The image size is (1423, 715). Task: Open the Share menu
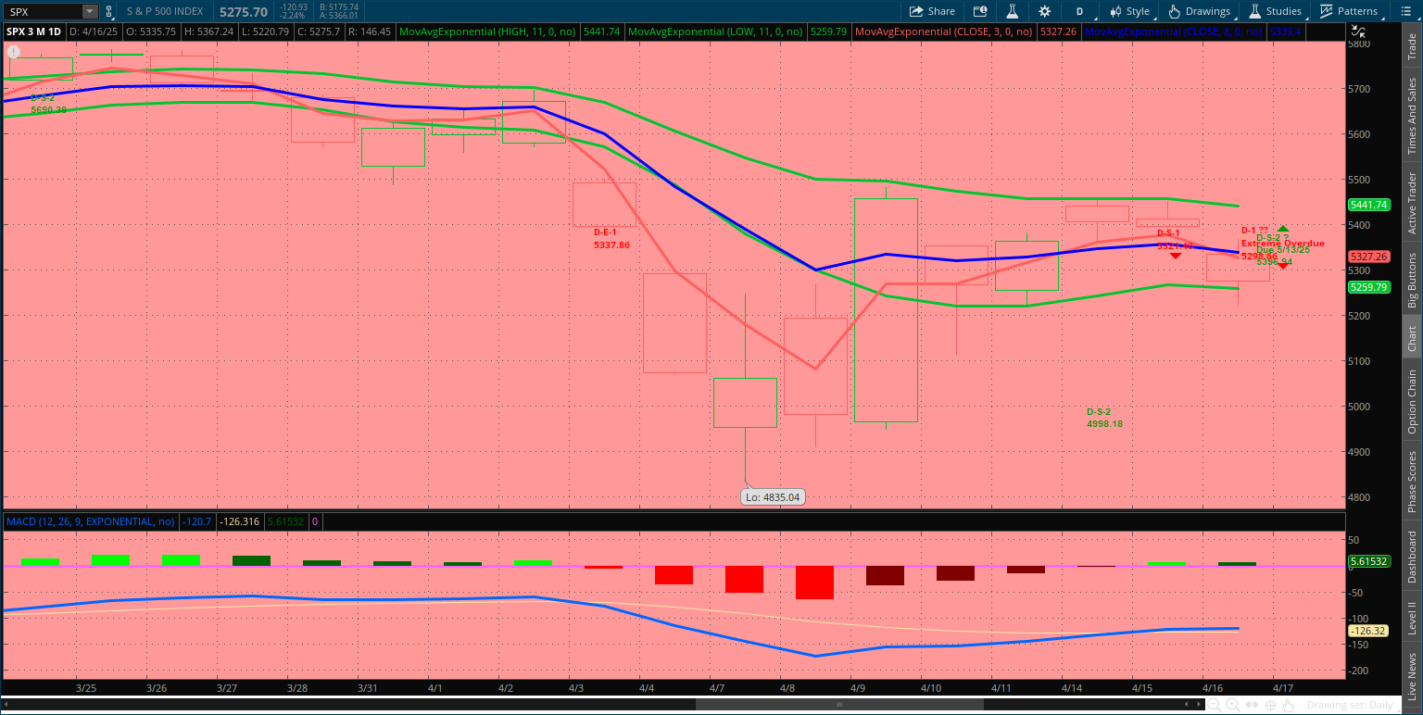(932, 11)
